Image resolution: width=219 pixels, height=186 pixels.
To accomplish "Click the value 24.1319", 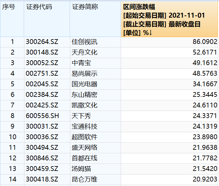I will pos(205,126).
